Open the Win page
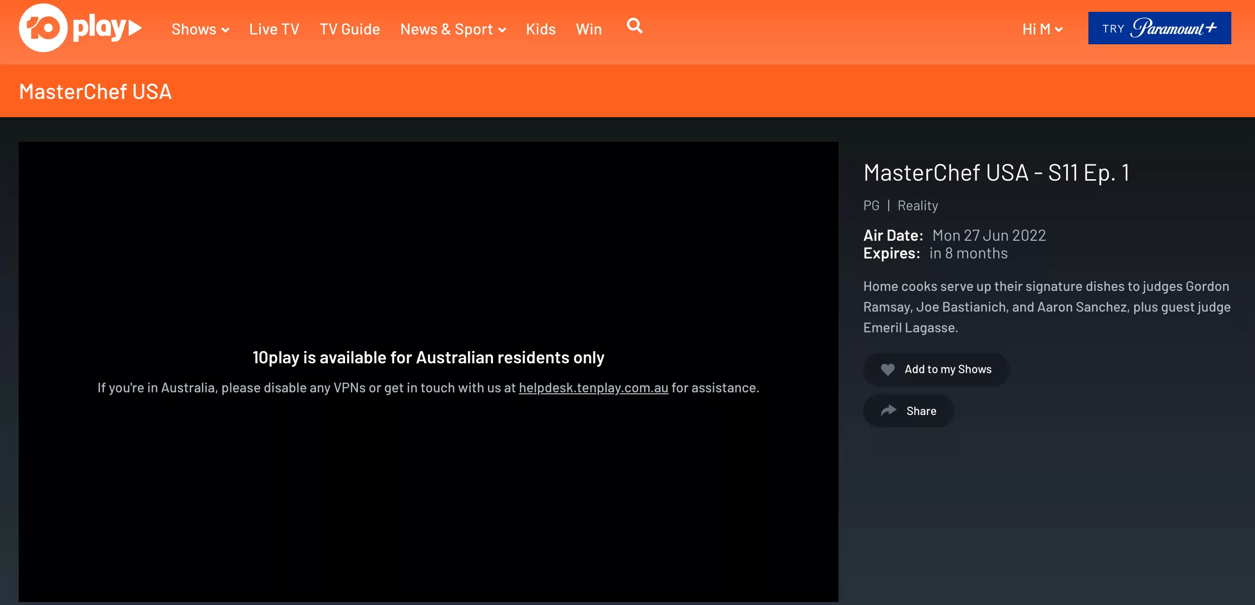The height and width of the screenshot is (605, 1255). pyautogui.click(x=589, y=29)
